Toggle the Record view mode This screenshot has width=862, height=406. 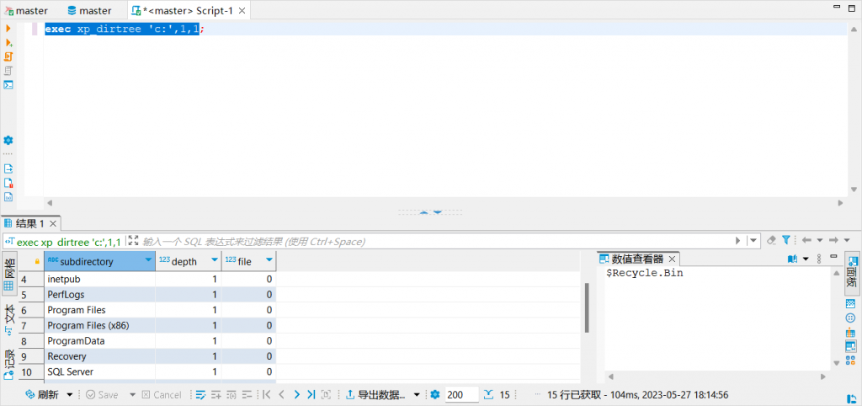coord(9,362)
